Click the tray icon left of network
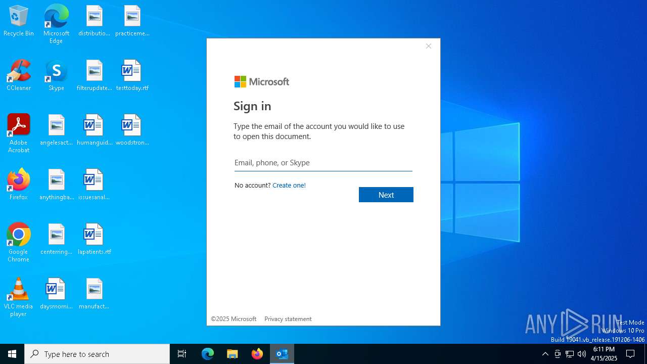This screenshot has width=647, height=364. [558, 354]
